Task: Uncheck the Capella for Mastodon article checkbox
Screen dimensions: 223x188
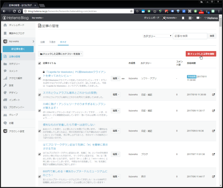Action: [x=39, y=78]
